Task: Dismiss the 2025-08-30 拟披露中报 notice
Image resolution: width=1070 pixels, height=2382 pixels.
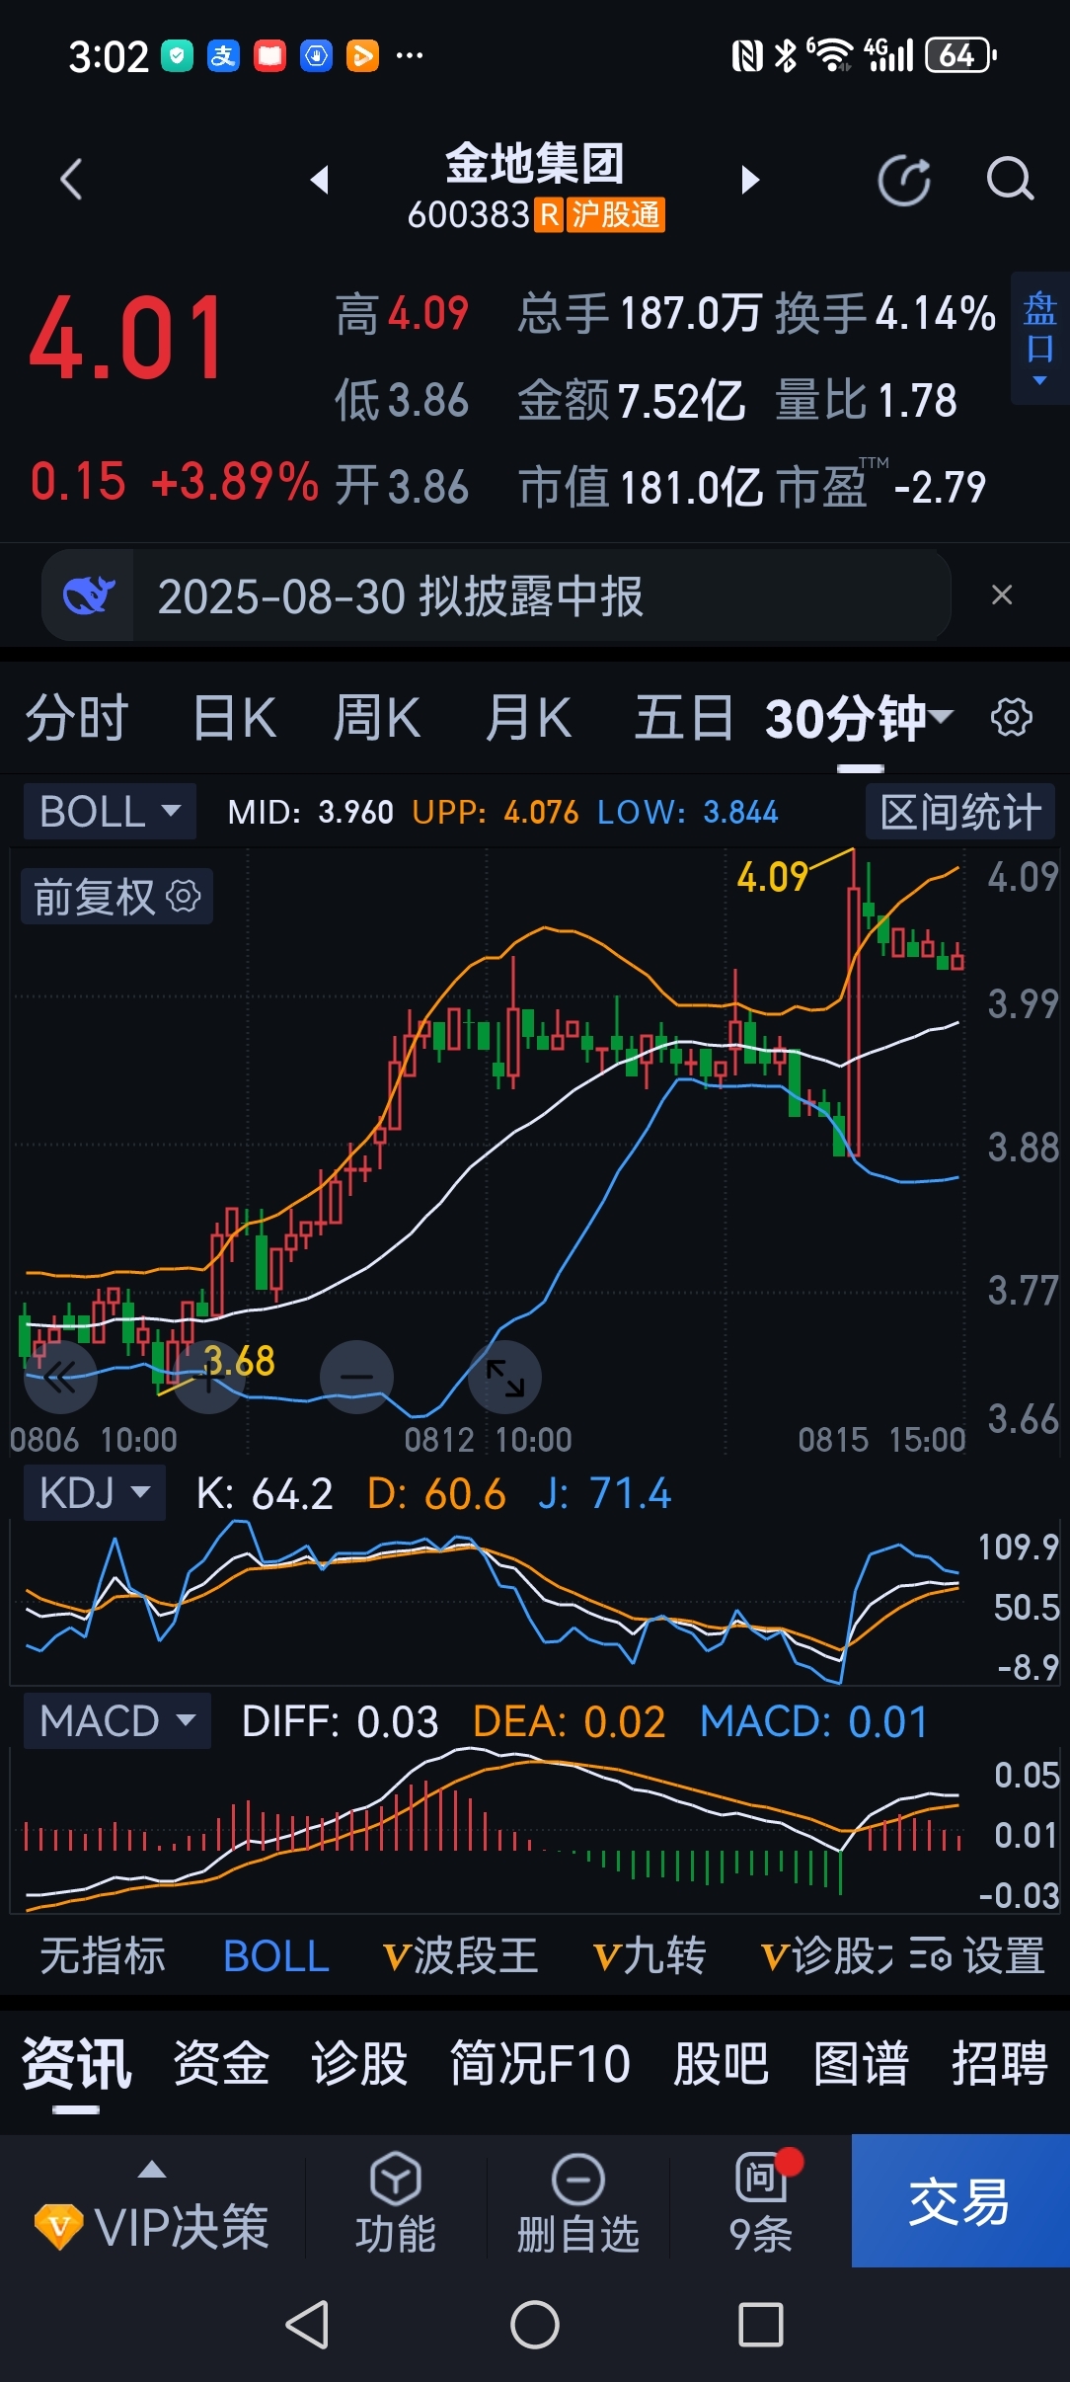Action: pyautogui.click(x=1001, y=595)
